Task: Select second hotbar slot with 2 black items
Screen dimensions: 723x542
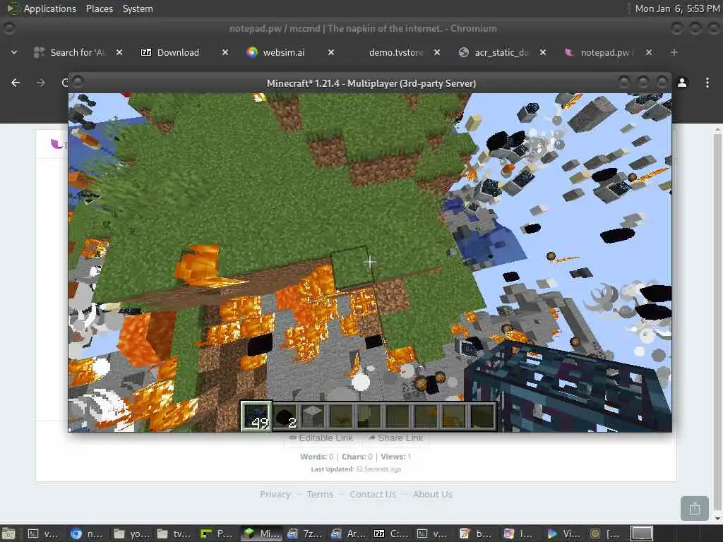Action: [285, 416]
